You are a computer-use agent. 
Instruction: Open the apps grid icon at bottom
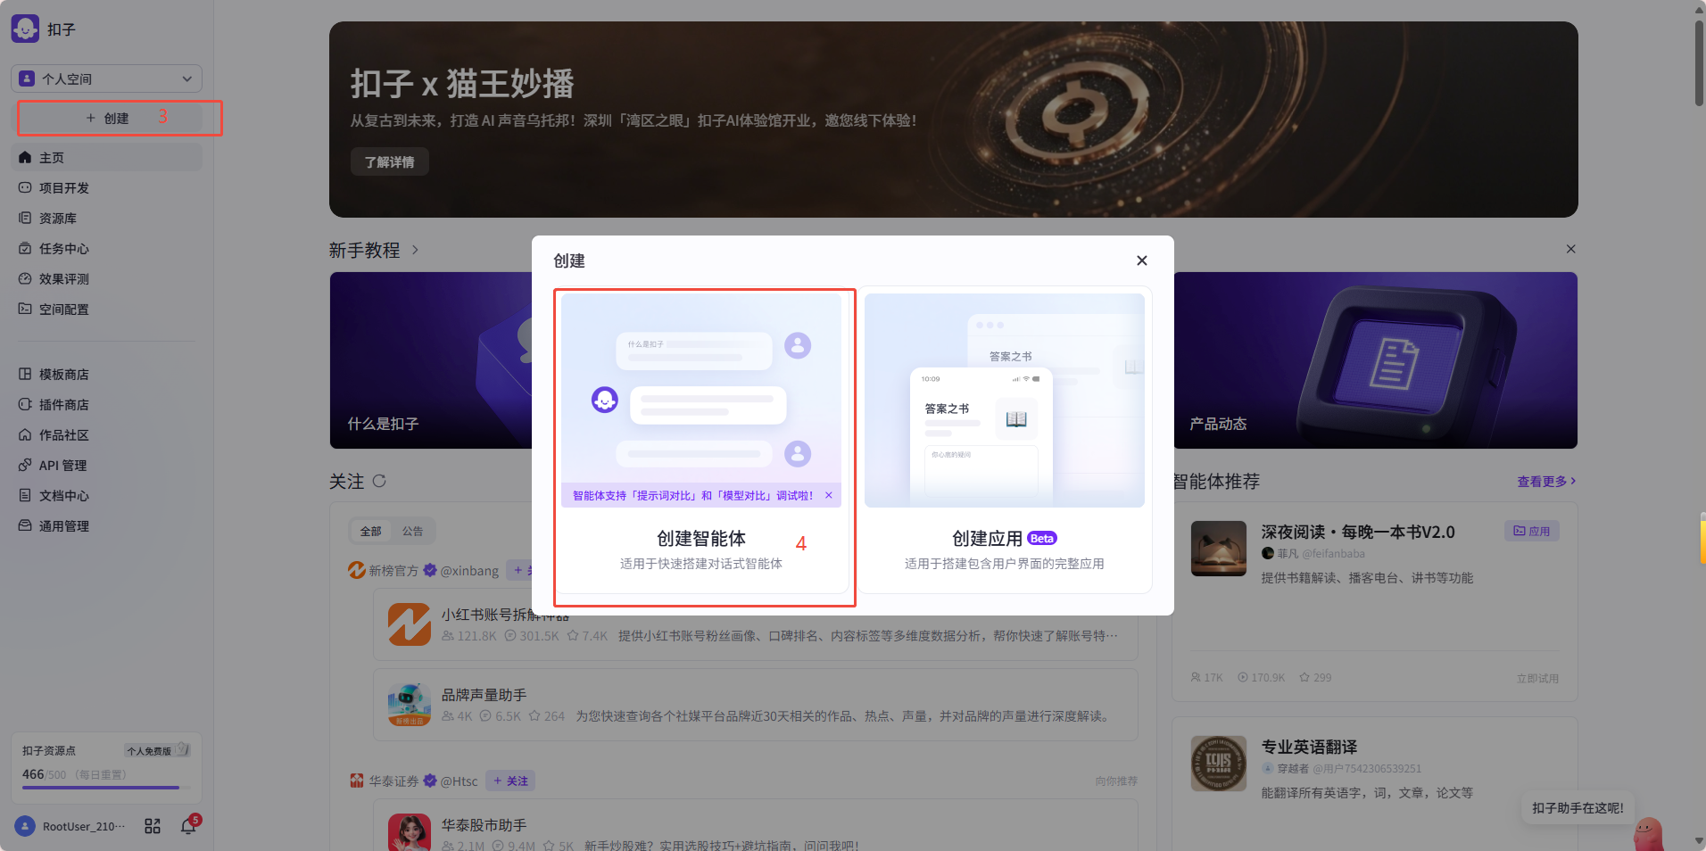[x=153, y=826]
